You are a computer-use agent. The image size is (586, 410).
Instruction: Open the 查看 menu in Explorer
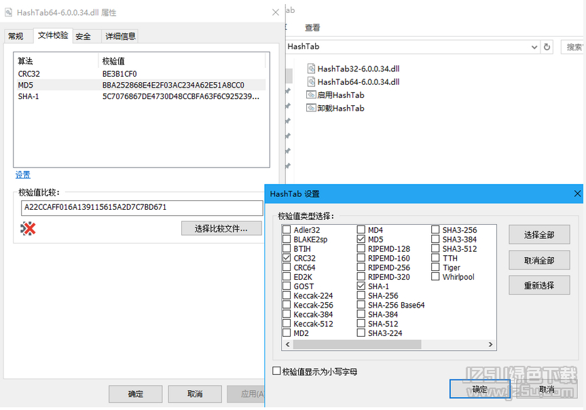[312, 27]
